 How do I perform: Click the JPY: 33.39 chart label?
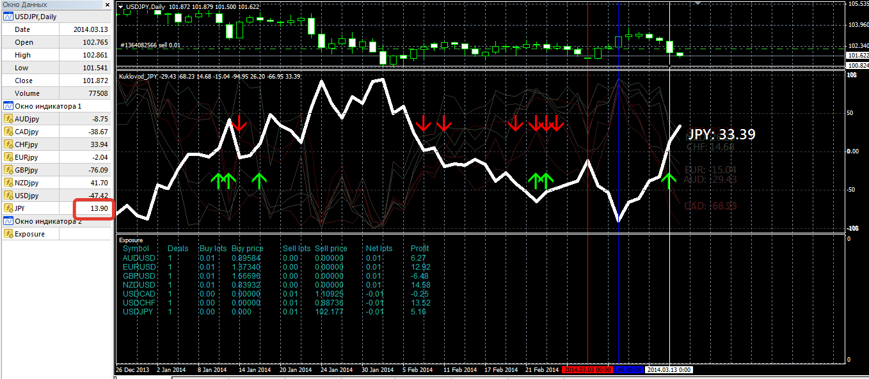tap(721, 134)
